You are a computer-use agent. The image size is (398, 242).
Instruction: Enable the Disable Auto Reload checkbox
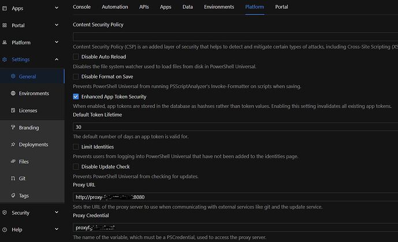click(x=76, y=57)
